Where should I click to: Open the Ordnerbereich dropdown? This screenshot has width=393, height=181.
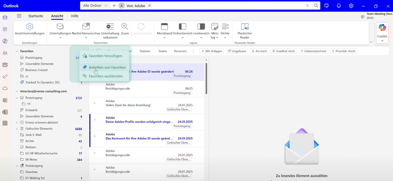[x=182, y=38]
